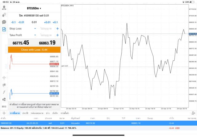Open the chat messages sidebar icon
197x137 pixels.
[x=4, y=22]
